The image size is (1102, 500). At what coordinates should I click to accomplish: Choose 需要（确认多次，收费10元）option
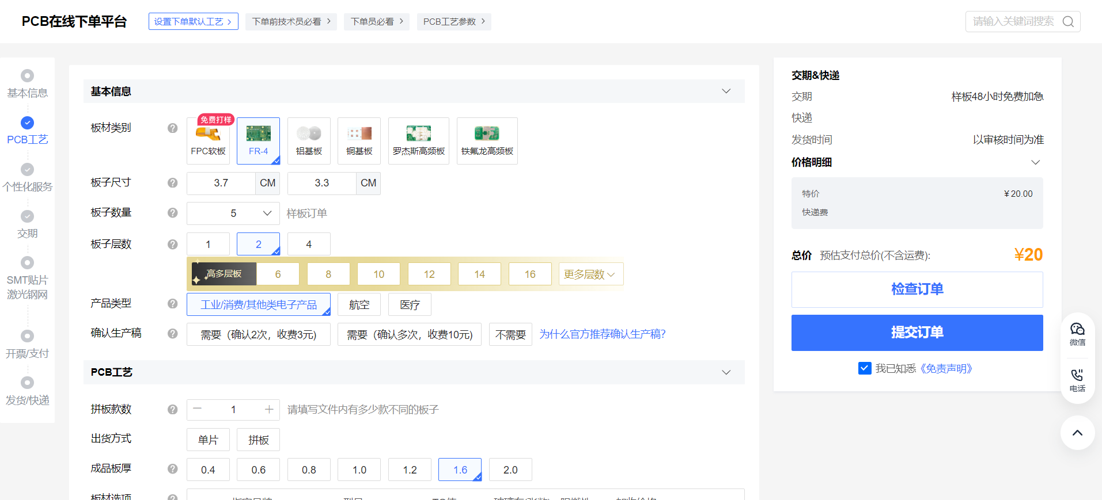[410, 334]
